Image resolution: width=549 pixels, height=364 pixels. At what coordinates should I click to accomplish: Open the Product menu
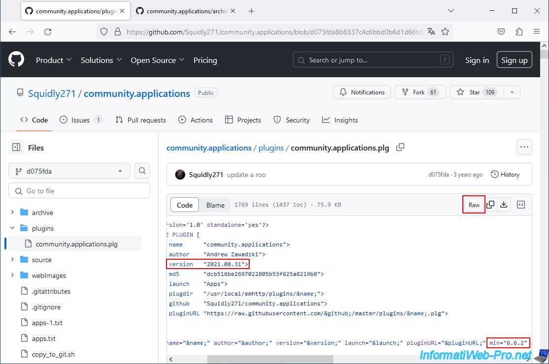[54, 60]
